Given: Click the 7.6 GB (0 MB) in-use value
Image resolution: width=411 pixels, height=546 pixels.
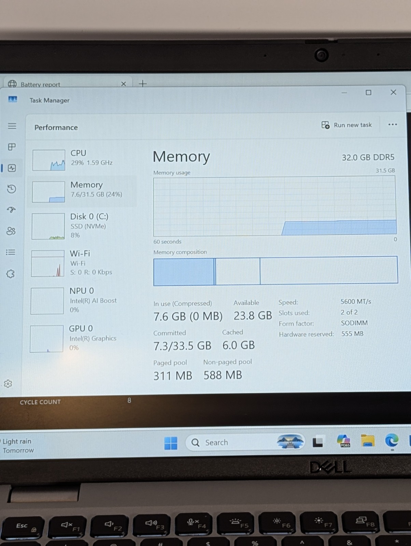Looking at the screenshot, I should pos(188,316).
